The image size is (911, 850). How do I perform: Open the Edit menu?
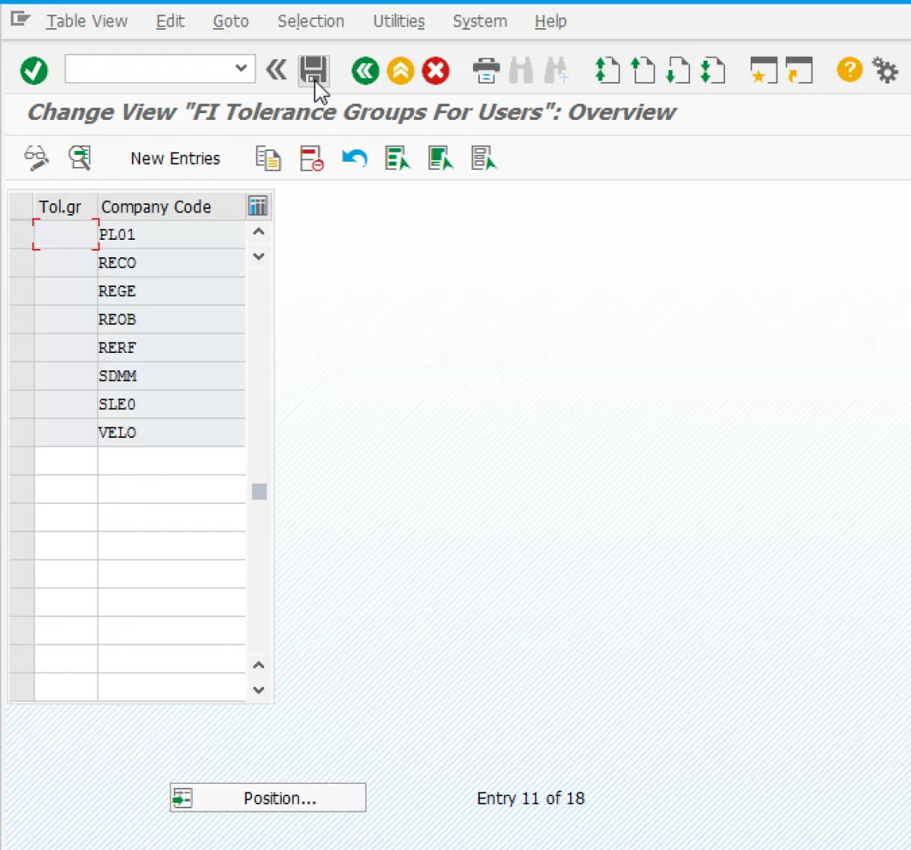tap(170, 21)
